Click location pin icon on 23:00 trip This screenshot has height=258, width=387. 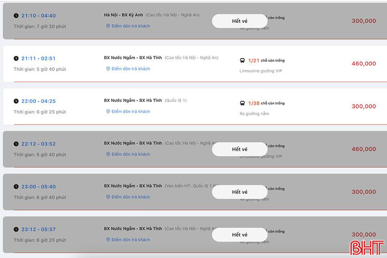(108, 197)
